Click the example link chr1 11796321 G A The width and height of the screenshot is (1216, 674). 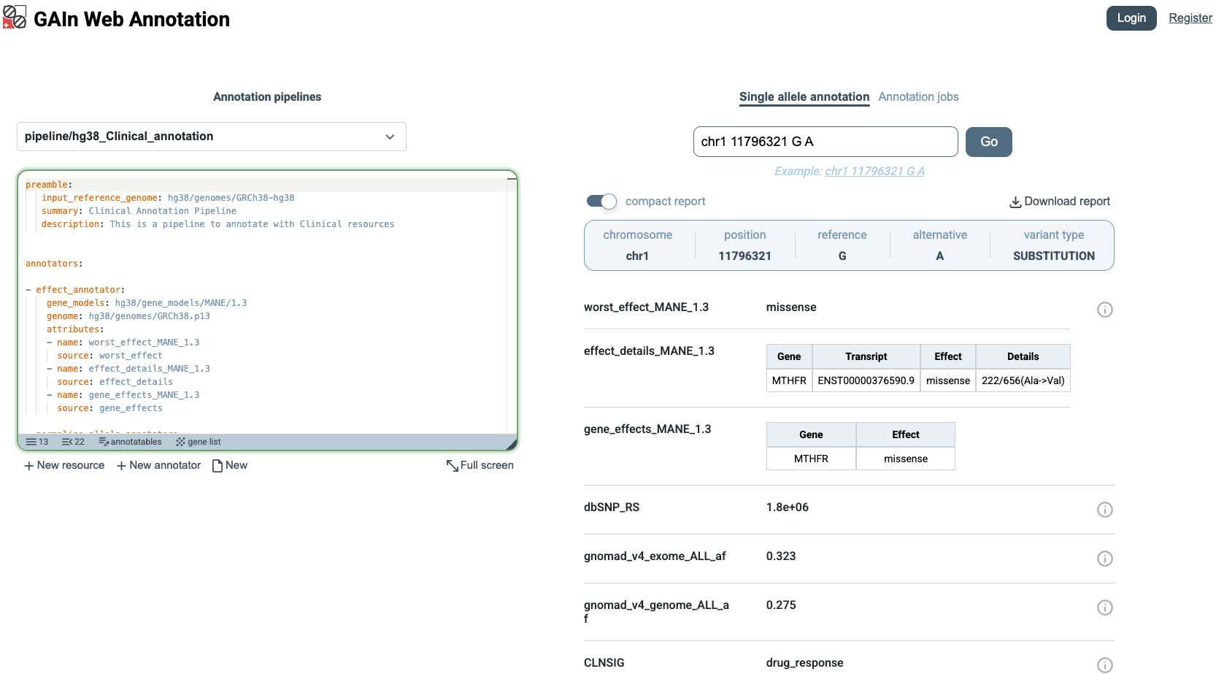[874, 171]
